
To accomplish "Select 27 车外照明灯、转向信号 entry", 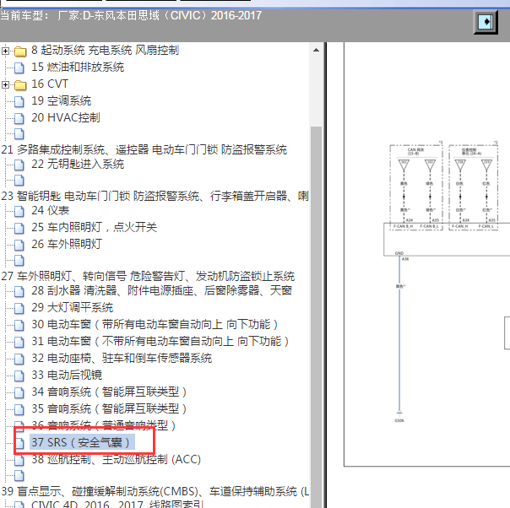I will tap(148, 277).
